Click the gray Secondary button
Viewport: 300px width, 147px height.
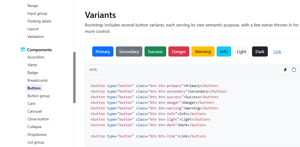tap(129, 51)
